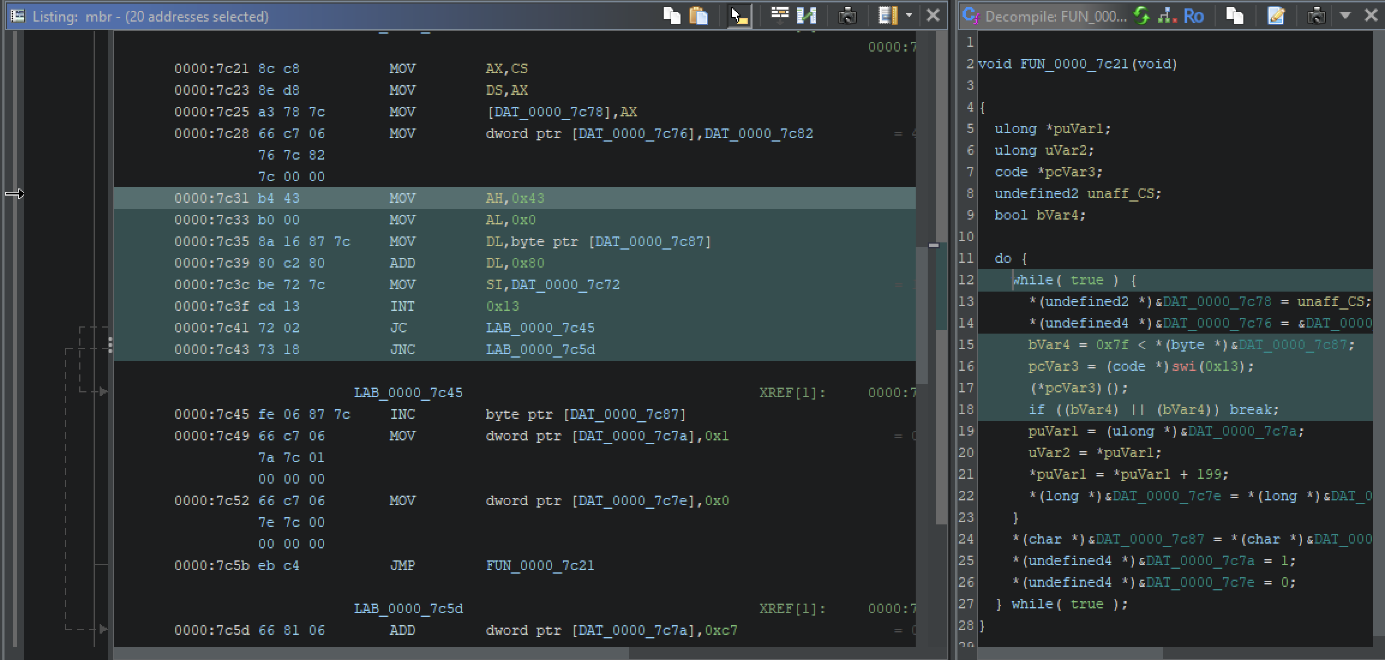Re-decompile with the green refresh icon
Image resolution: width=1385 pixels, height=660 pixels.
tap(1142, 16)
